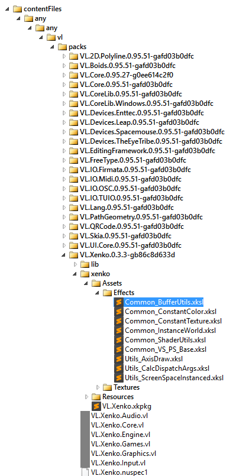Select VL.Devices.TheEyeTribe folder label
The height and width of the screenshot is (476, 246).
(151, 141)
